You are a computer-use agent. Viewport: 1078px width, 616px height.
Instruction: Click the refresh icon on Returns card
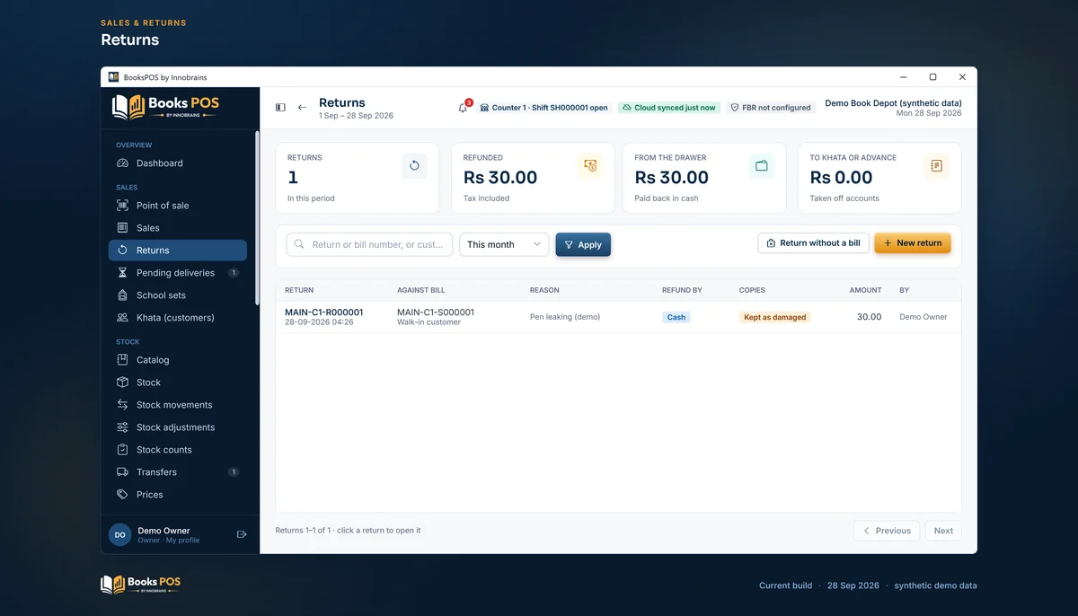(414, 165)
